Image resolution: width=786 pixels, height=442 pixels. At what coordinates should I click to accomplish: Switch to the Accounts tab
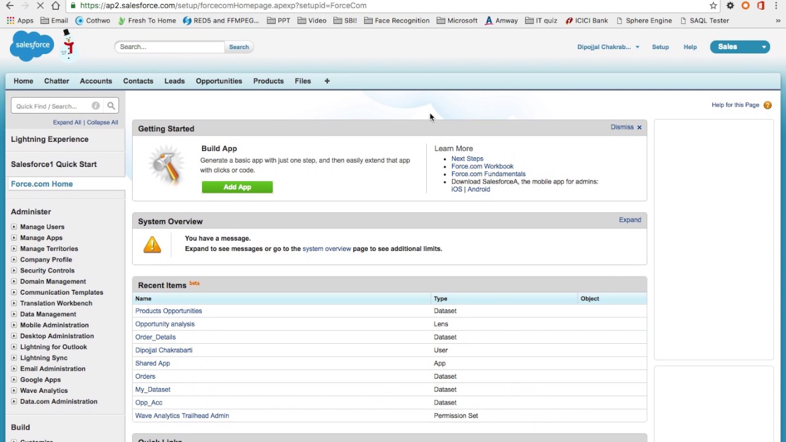[96, 81]
